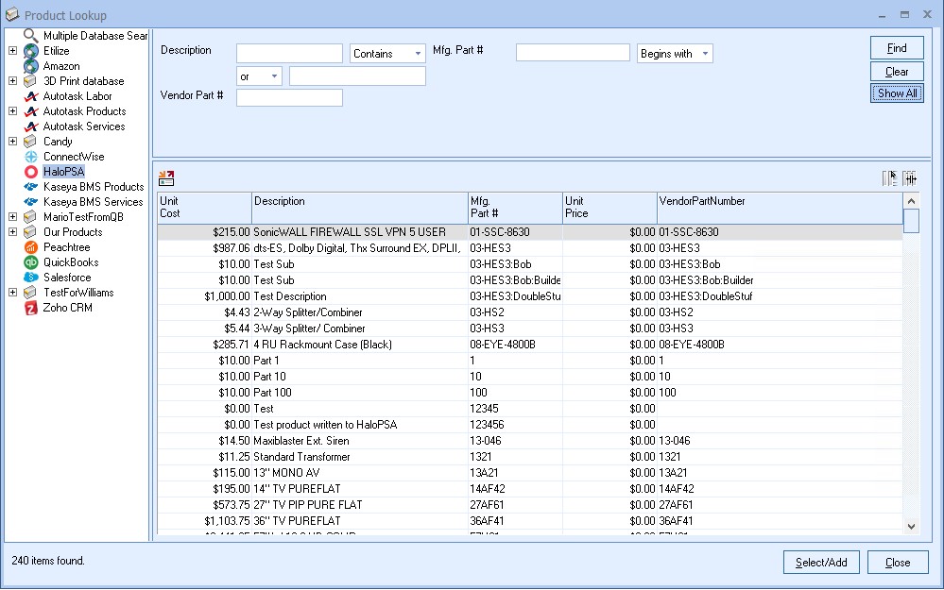Click the ConnectWise icon in source list
The height and width of the screenshot is (590, 944).
(x=31, y=157)
